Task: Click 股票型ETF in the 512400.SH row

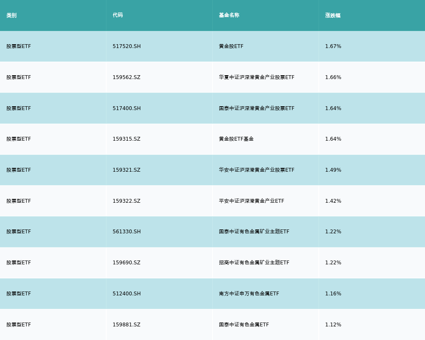Action: pos(19,294)
